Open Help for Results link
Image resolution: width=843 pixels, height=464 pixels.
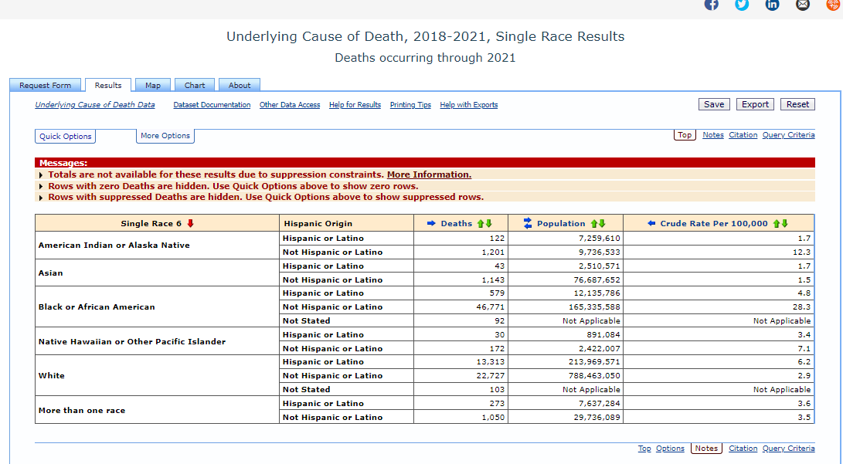pos(355,105)
